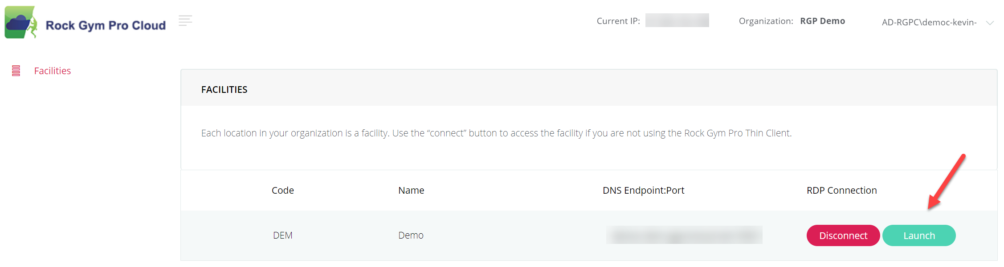Click the Code column header
1004x267 pixels.
(283, 191)
